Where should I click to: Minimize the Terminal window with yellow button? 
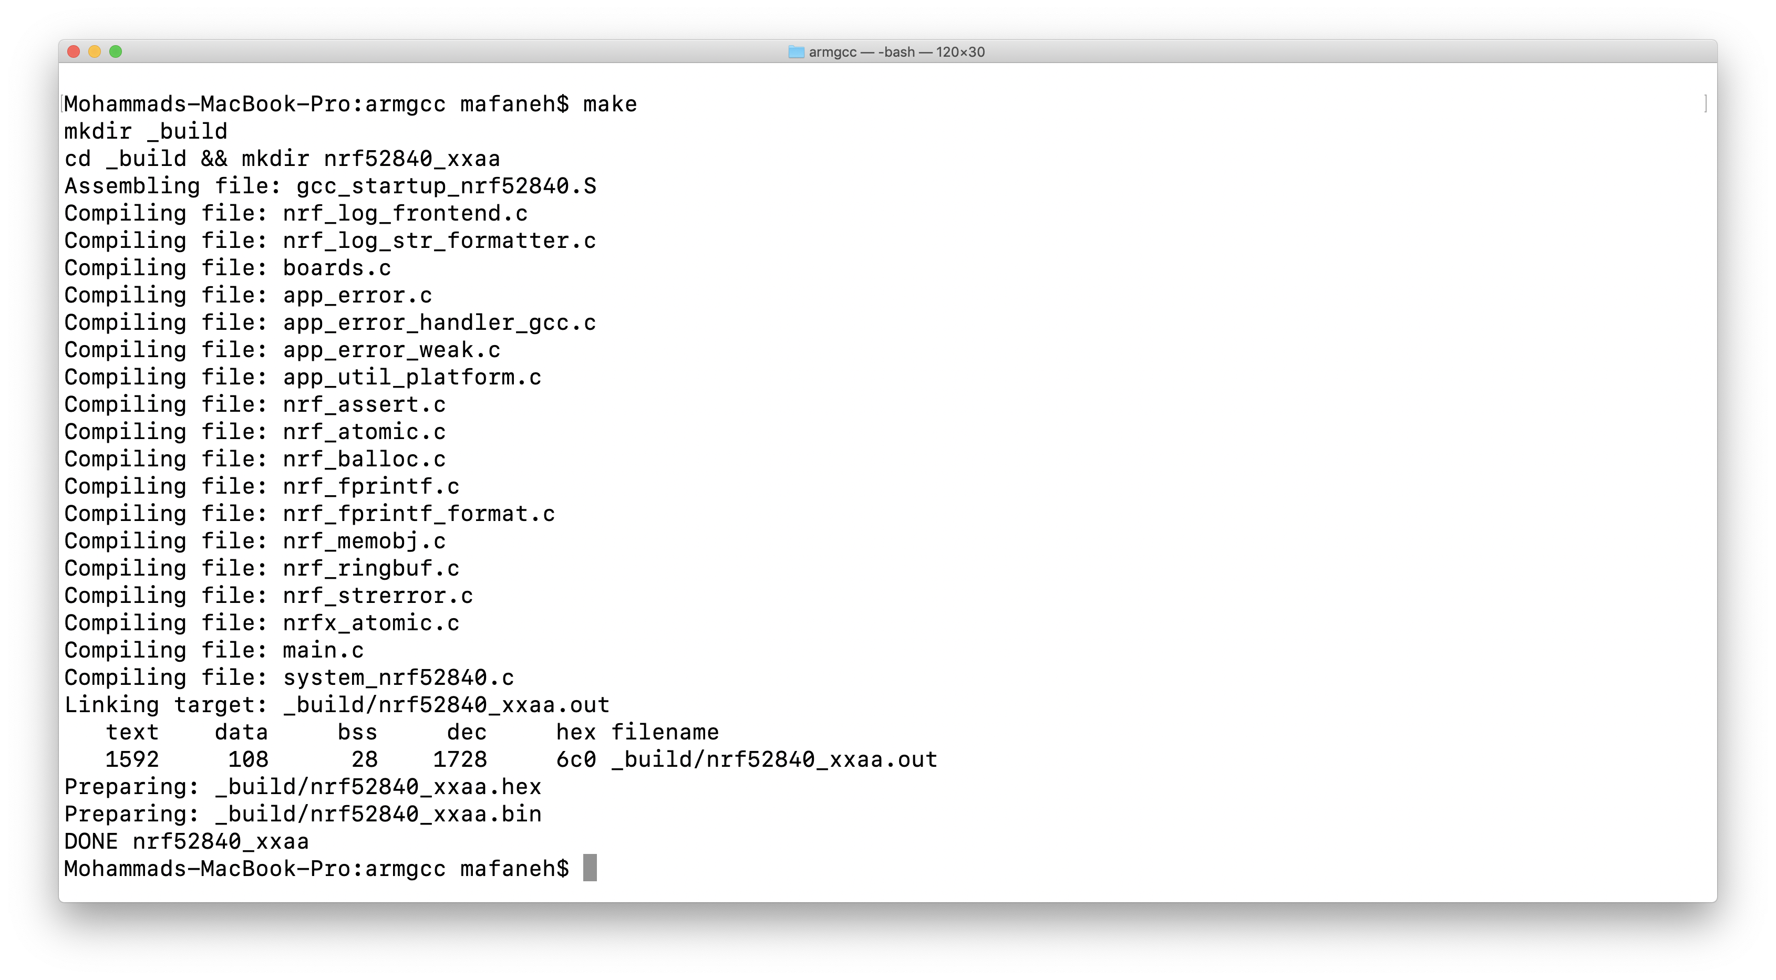tap(95, 51)
